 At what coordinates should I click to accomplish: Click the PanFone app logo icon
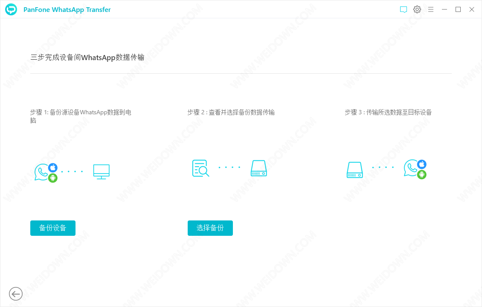click(x=12, y=9)
